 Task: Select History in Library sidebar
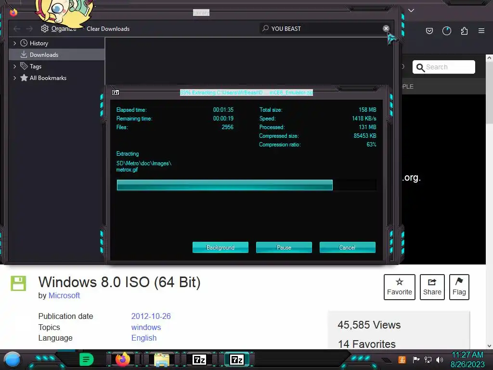point(39,43)
